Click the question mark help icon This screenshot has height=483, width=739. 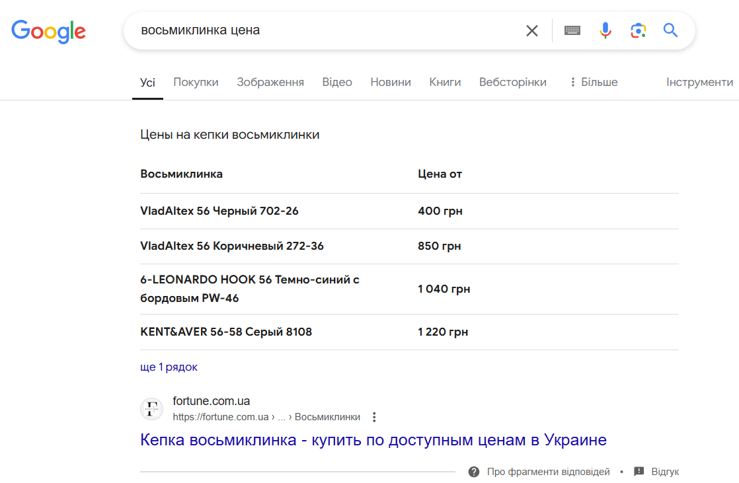coord(474,471)
